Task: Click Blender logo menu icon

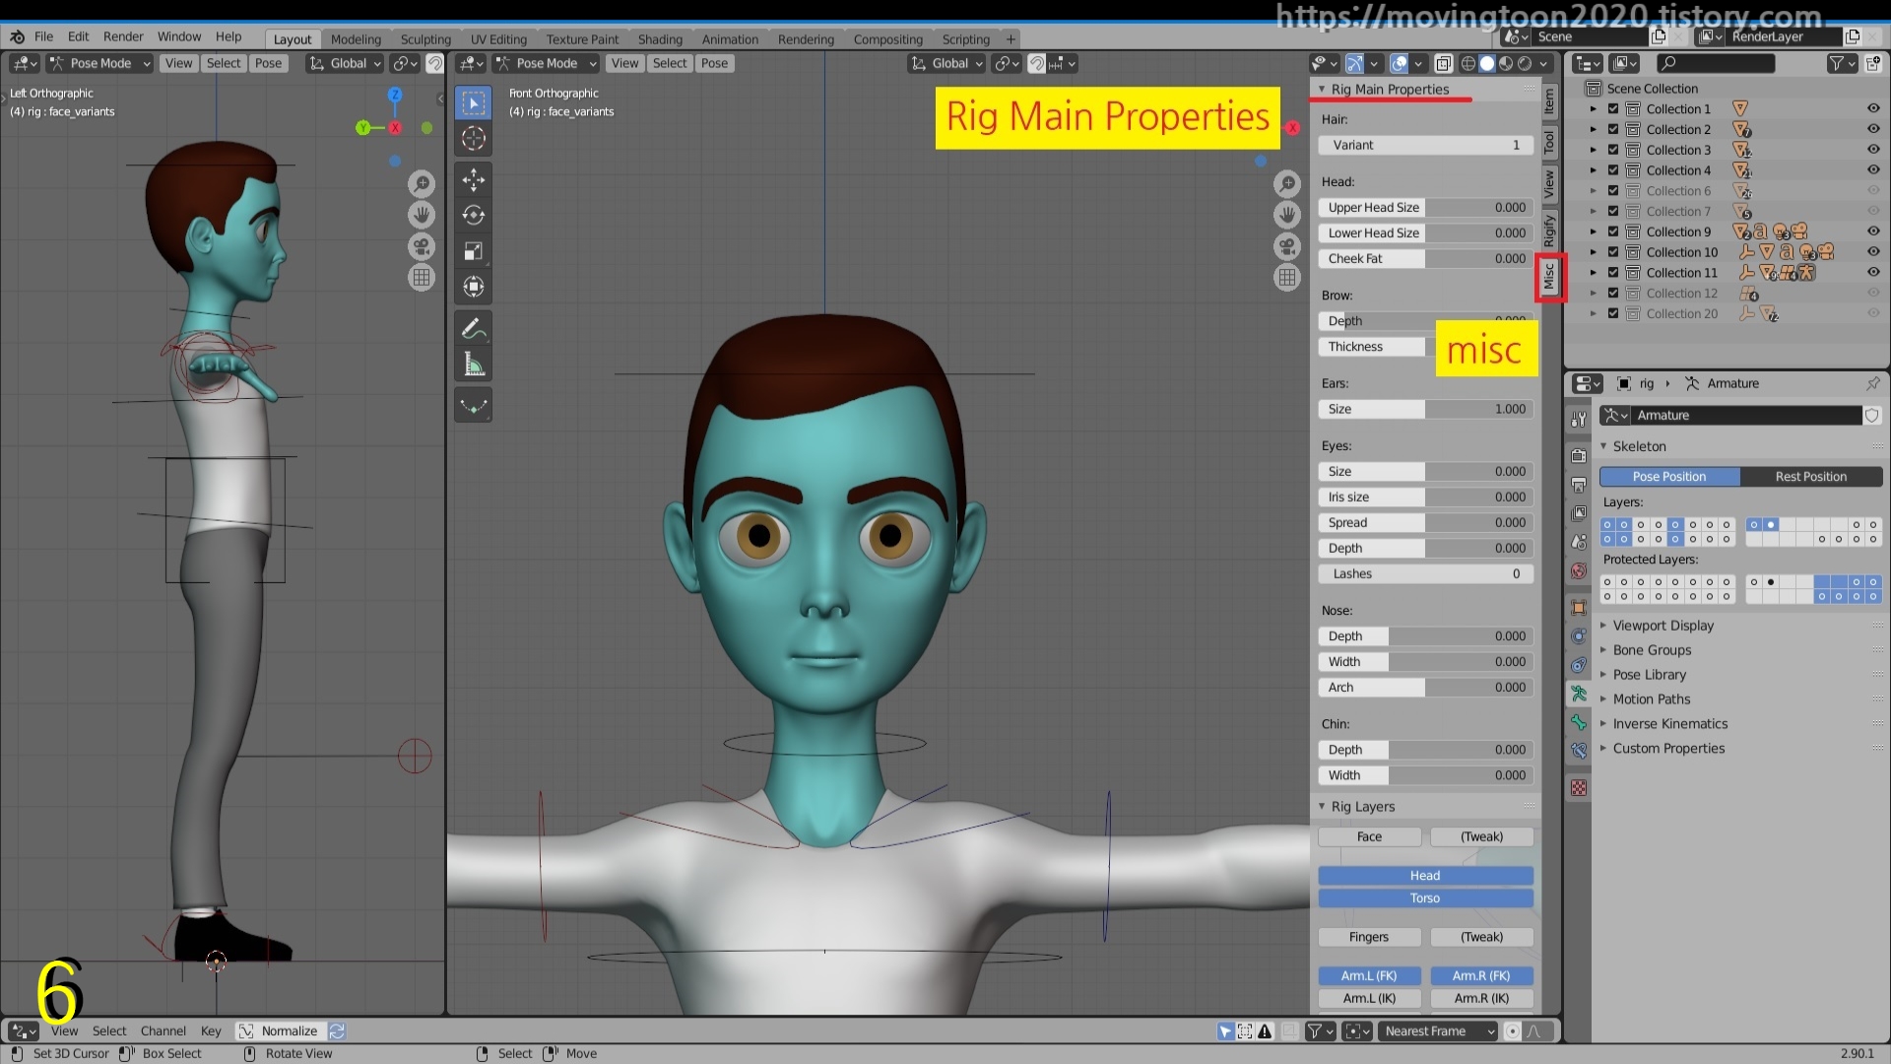Action: tap(17, 37)
